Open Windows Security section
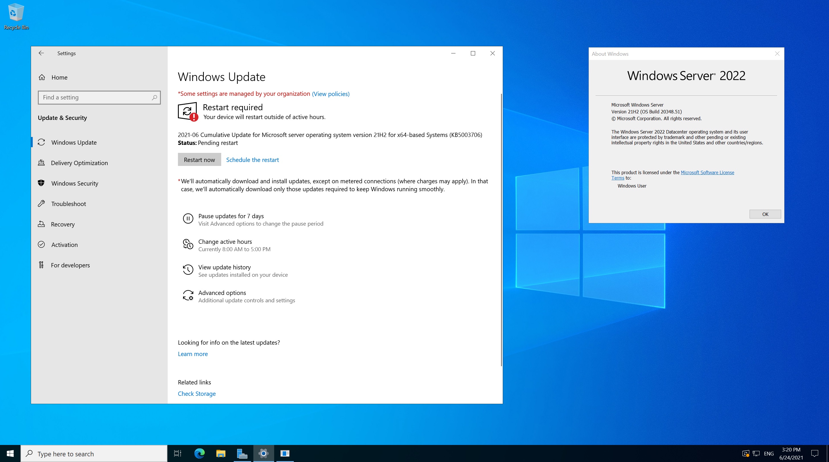Viewport: 829px width, 462px height. tap(99, 183)
